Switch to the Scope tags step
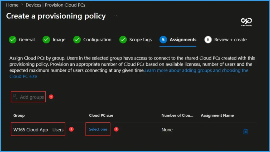This screenshot has width=270, height=152. (x=136, y=40)
